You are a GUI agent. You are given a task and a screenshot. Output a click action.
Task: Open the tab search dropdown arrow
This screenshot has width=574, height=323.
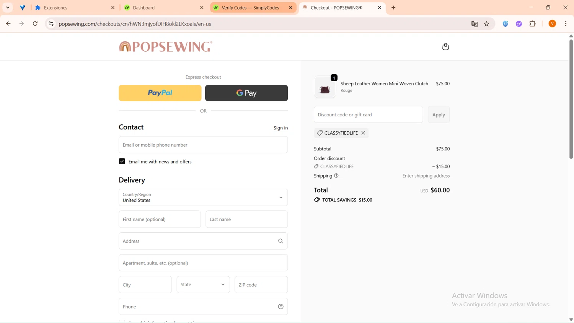[8, 8]
